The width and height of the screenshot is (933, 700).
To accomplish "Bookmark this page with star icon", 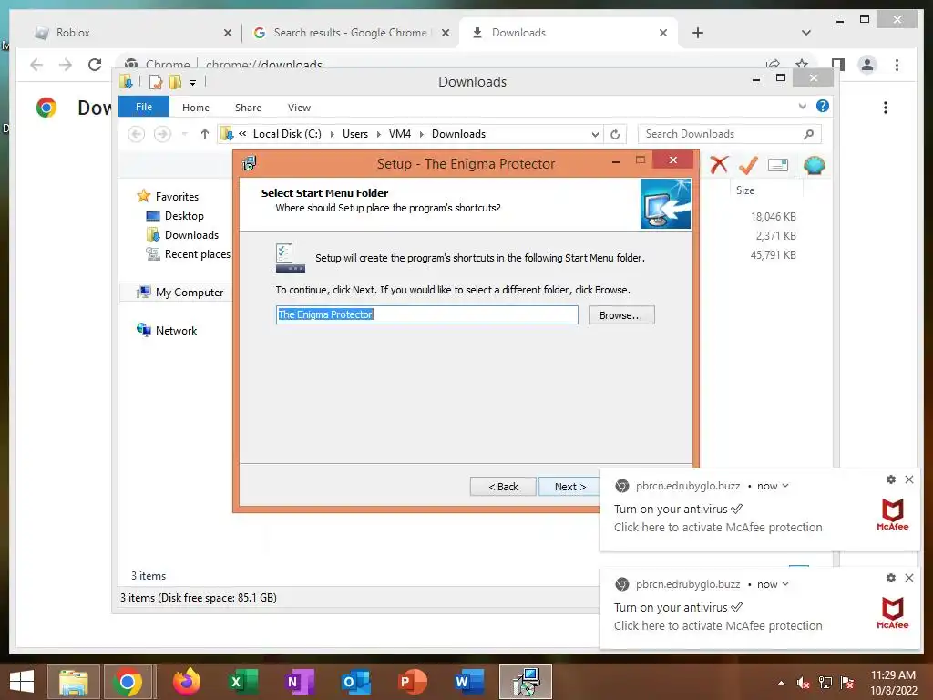I will 802,63.
